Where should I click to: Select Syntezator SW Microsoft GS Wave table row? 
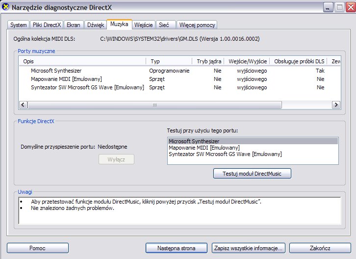pyautogui.click(x=179, y=87)
